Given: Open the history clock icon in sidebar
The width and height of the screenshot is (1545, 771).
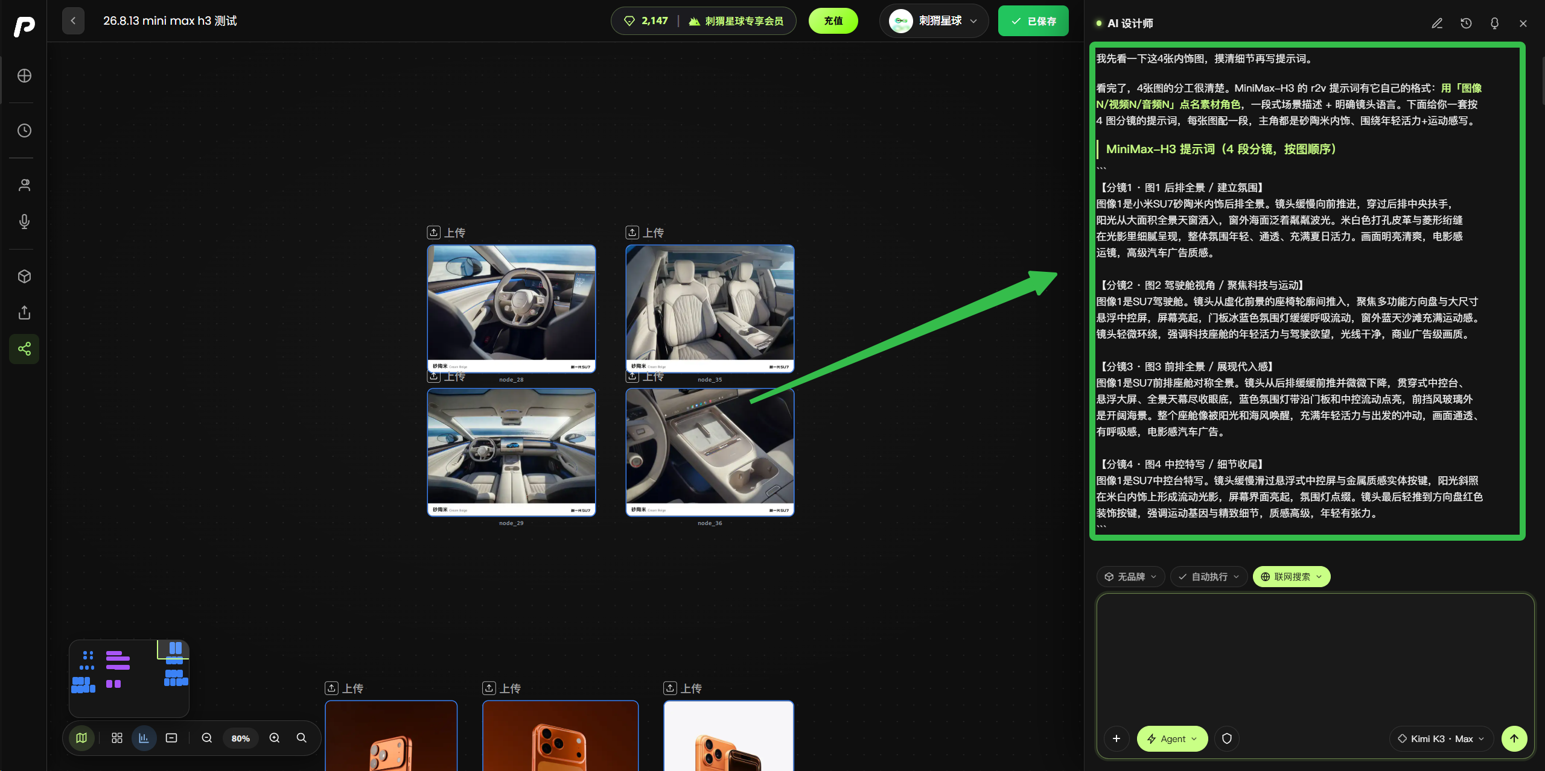Looking at the screenshot, I should point(24,130).
